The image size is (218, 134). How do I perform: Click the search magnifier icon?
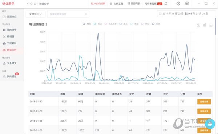86,14
